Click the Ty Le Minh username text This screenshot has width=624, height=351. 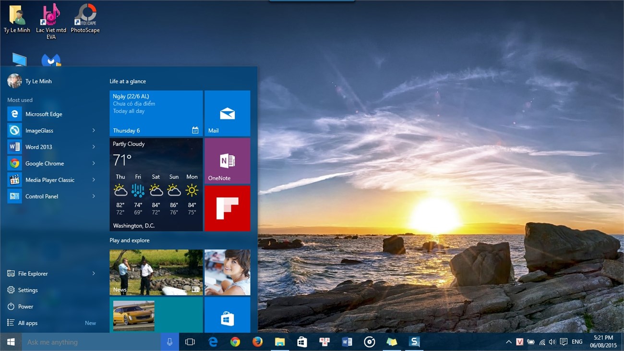(x=38, y=81)
